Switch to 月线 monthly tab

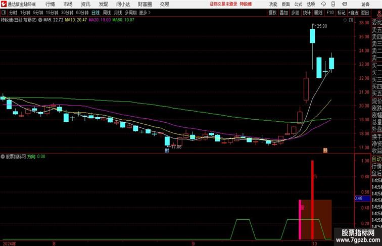(x=118, y=13)
